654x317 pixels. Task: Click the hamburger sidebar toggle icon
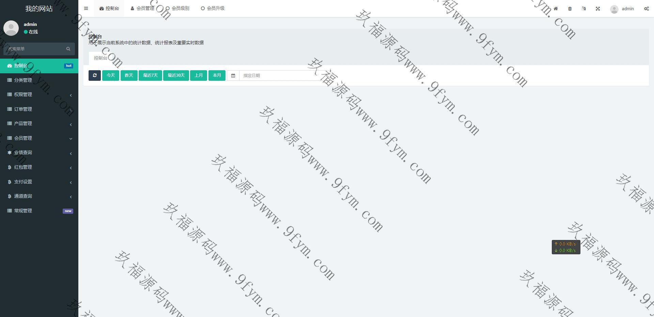(86, 9)
